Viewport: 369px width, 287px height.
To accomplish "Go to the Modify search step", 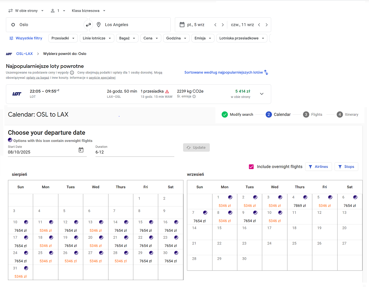I will [237, 115].
